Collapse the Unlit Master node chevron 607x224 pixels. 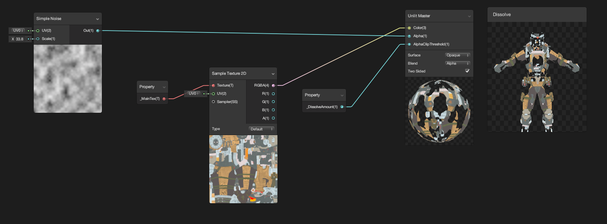(469, 16)
